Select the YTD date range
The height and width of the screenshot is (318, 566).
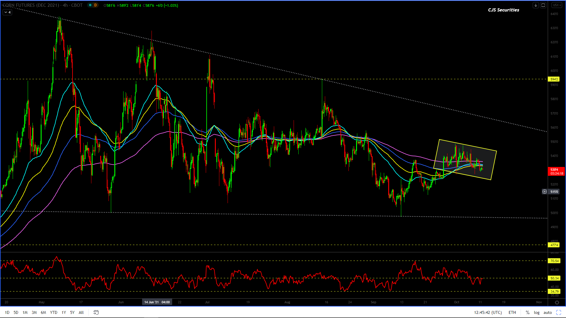pyautogui.click(x=54, y=312)
